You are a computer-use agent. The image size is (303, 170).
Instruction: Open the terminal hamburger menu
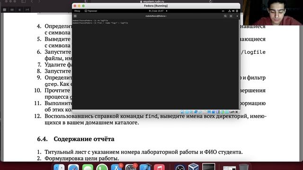(x=231, y=16)
